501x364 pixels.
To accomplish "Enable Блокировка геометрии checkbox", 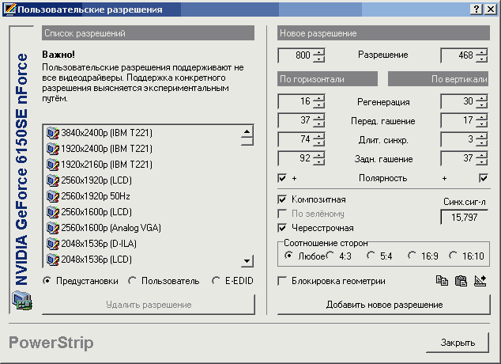I will coord(283,281).
